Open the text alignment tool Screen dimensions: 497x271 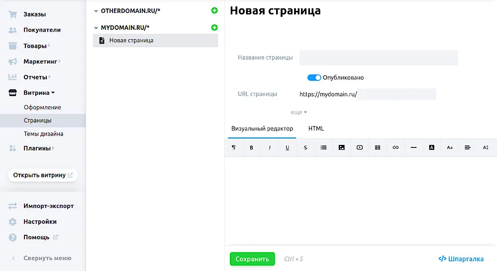tap(468, 147)
